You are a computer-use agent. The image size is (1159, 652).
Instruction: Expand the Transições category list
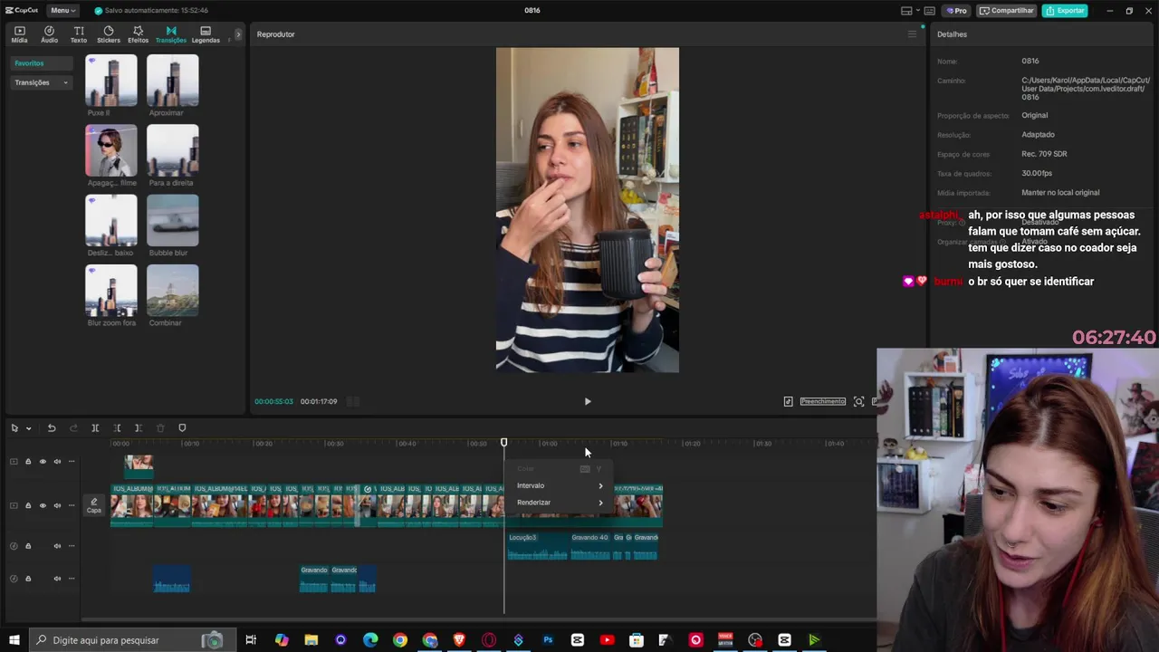tap(41, 82)
